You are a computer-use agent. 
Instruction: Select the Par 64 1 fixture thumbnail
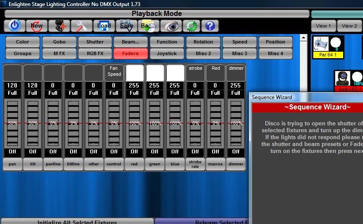[328, 47]
